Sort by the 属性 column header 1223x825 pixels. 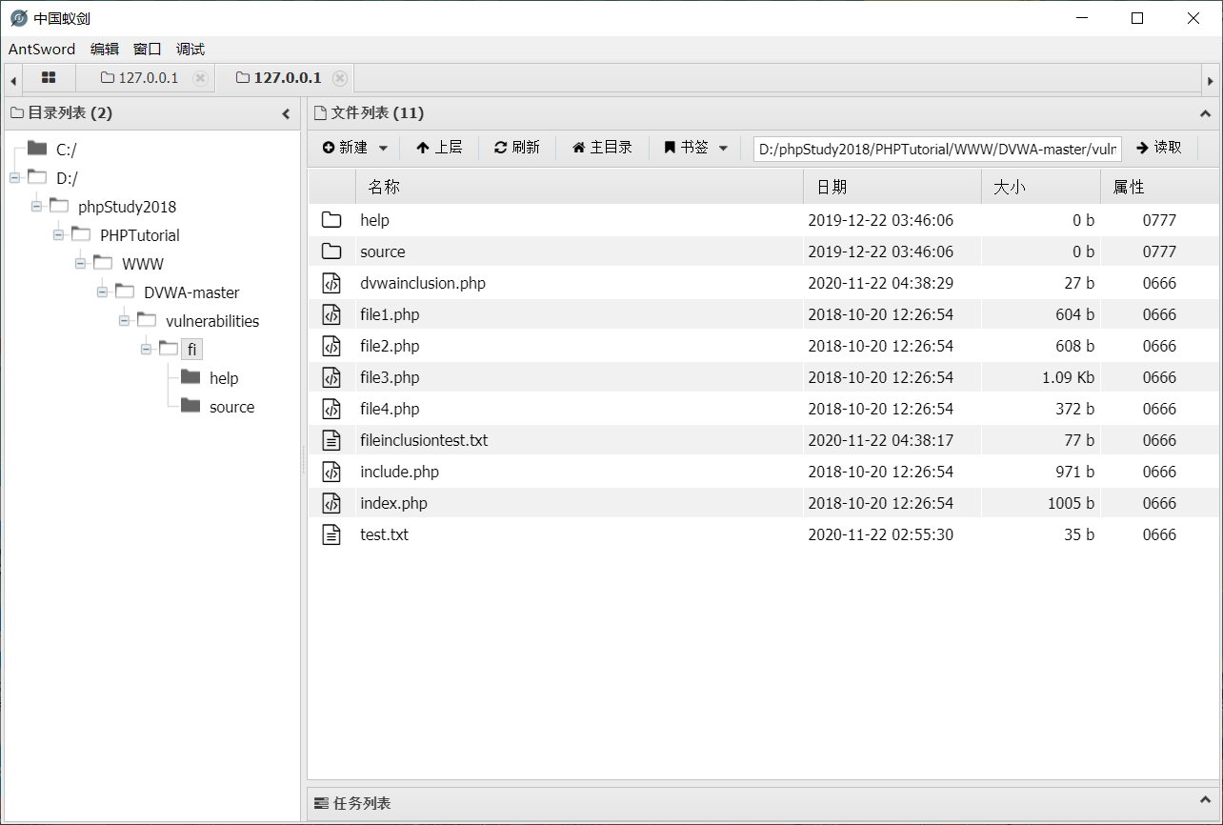click(1159, 188)
